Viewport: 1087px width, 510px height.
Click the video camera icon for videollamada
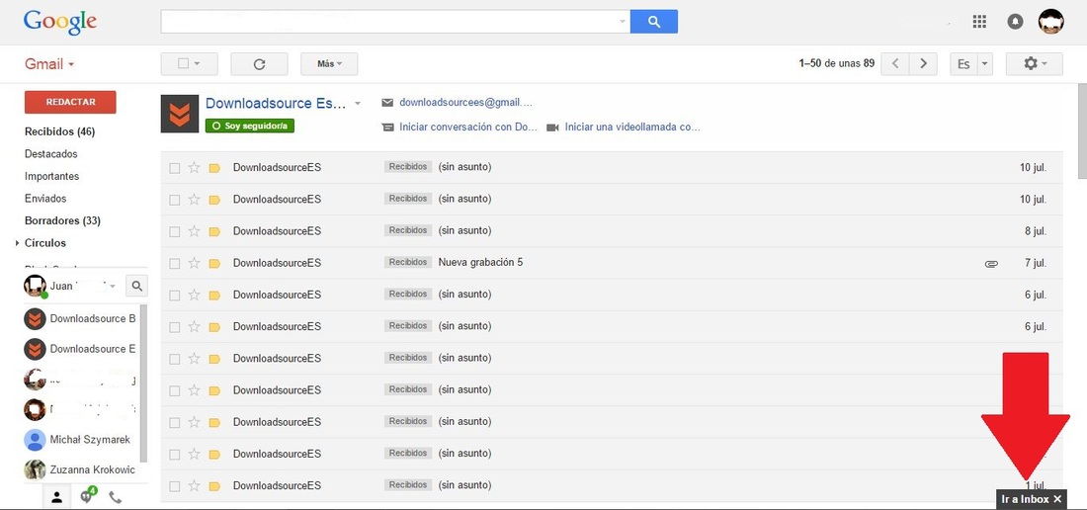pos(552,127)
